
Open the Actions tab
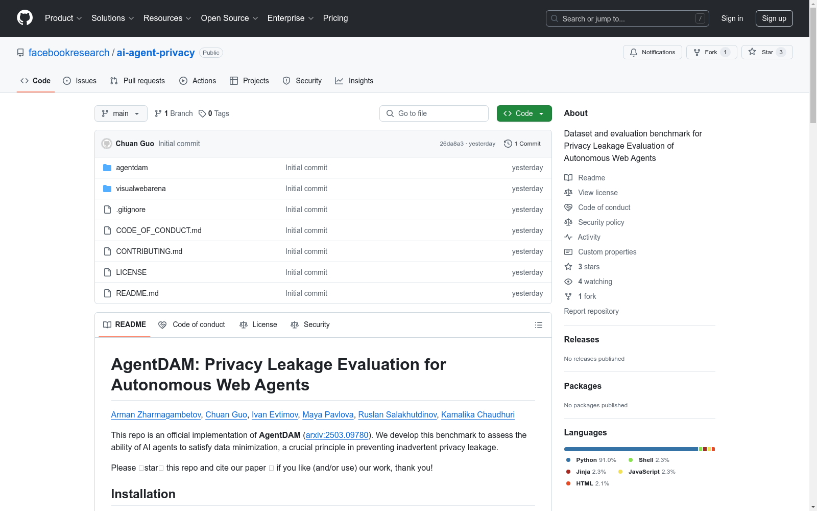[x=198, y=81]
